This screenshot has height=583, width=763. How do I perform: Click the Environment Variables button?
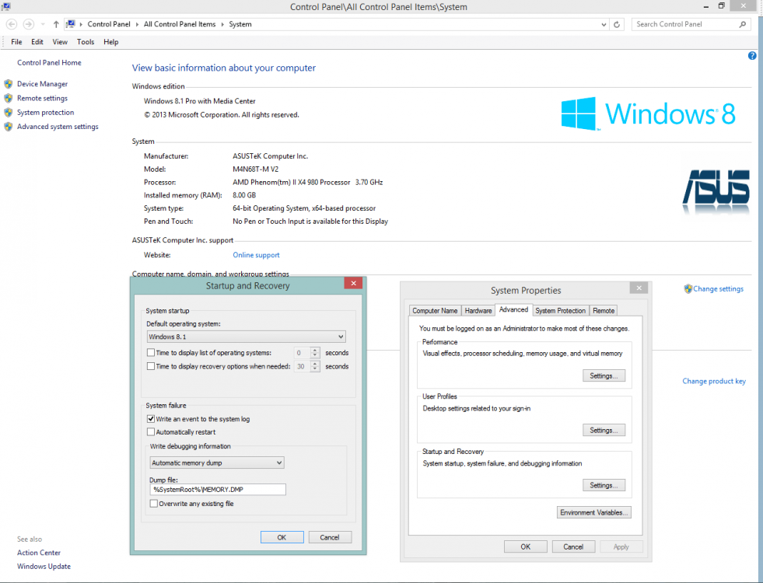pyautogui.click(x=593, y=511)
